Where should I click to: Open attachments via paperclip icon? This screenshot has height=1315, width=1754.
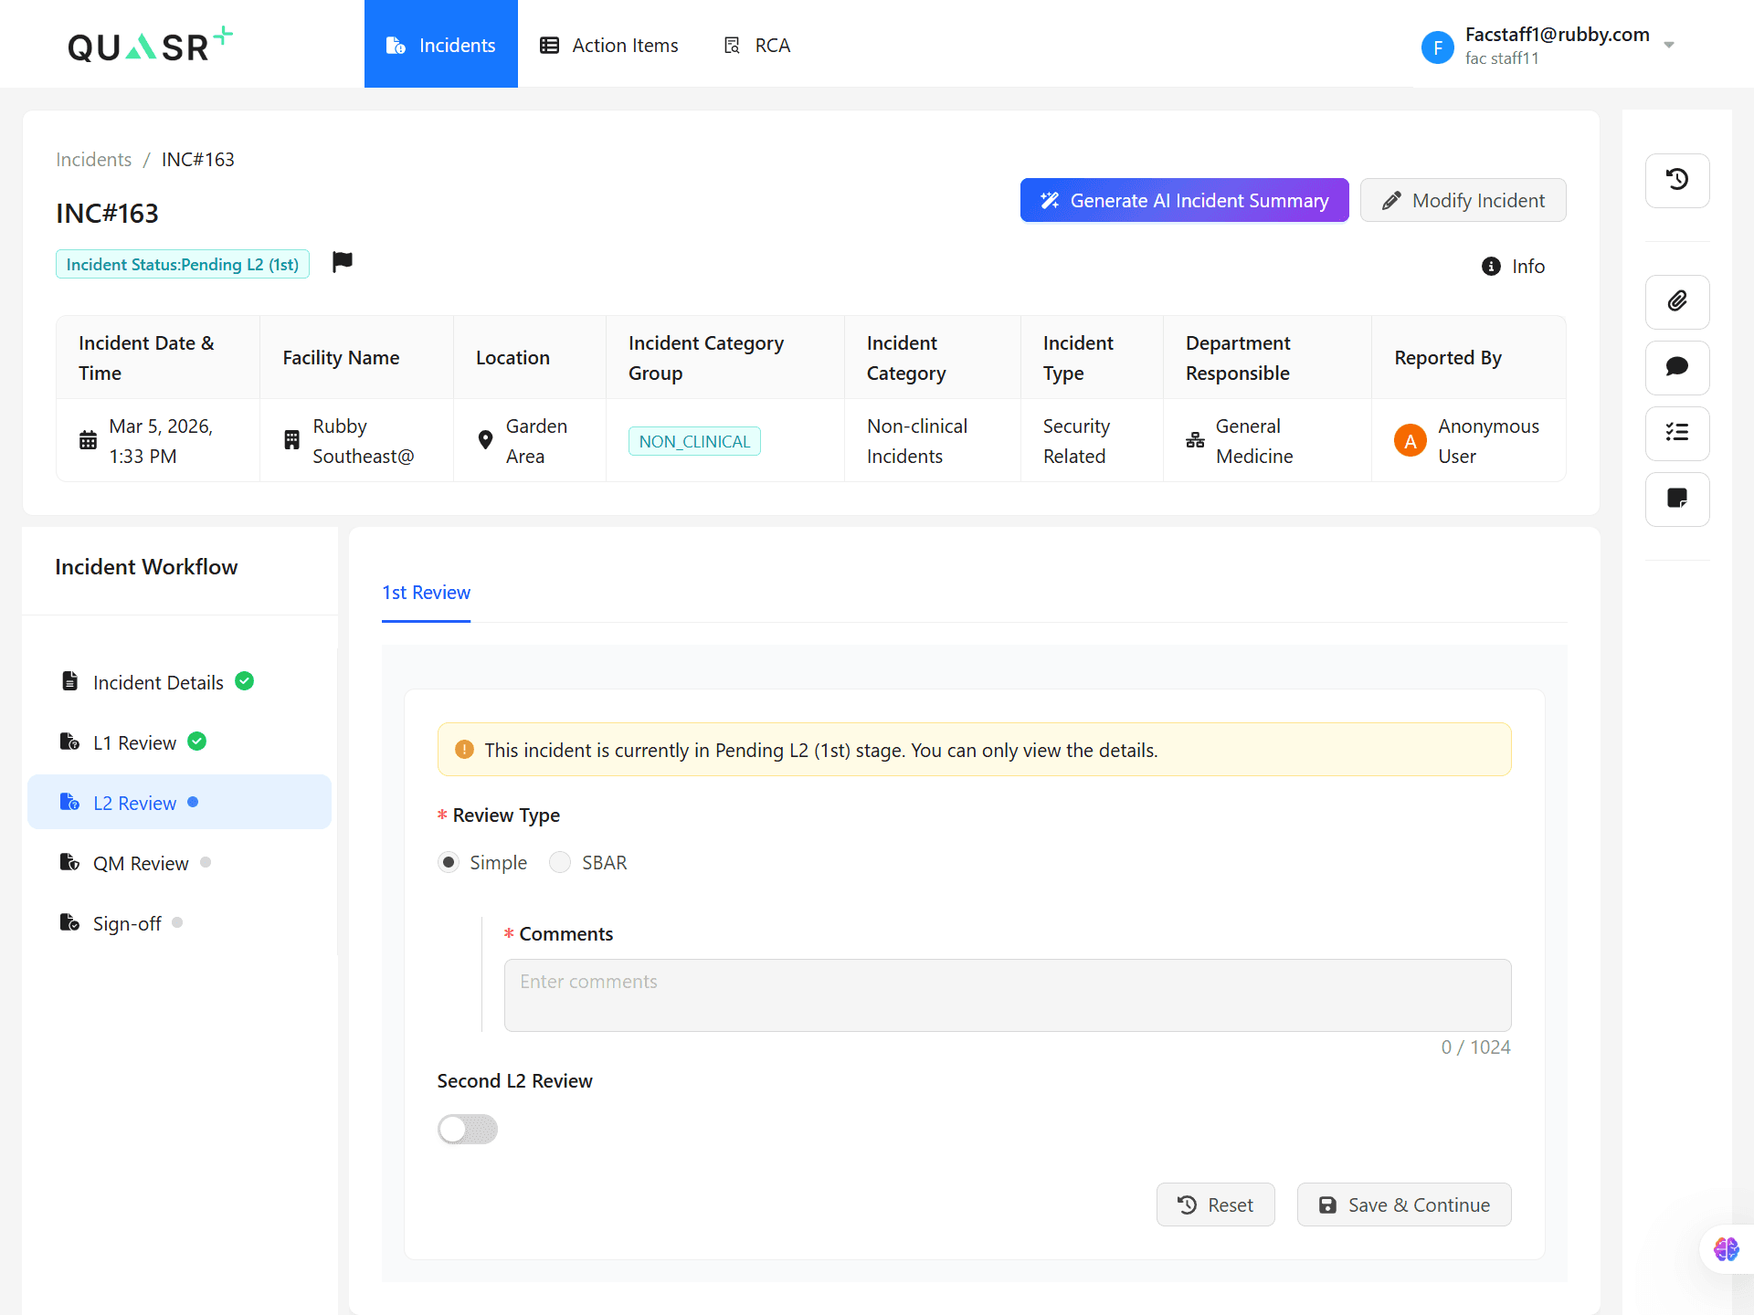tap(1676, 301)
